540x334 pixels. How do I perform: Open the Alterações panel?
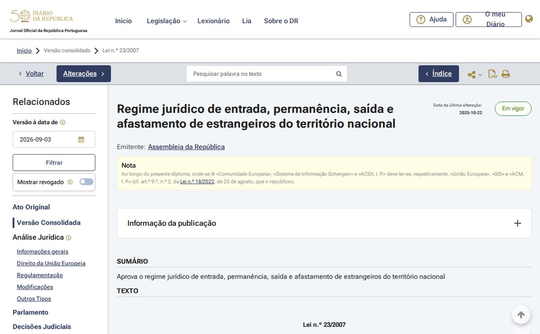point(84,74)
